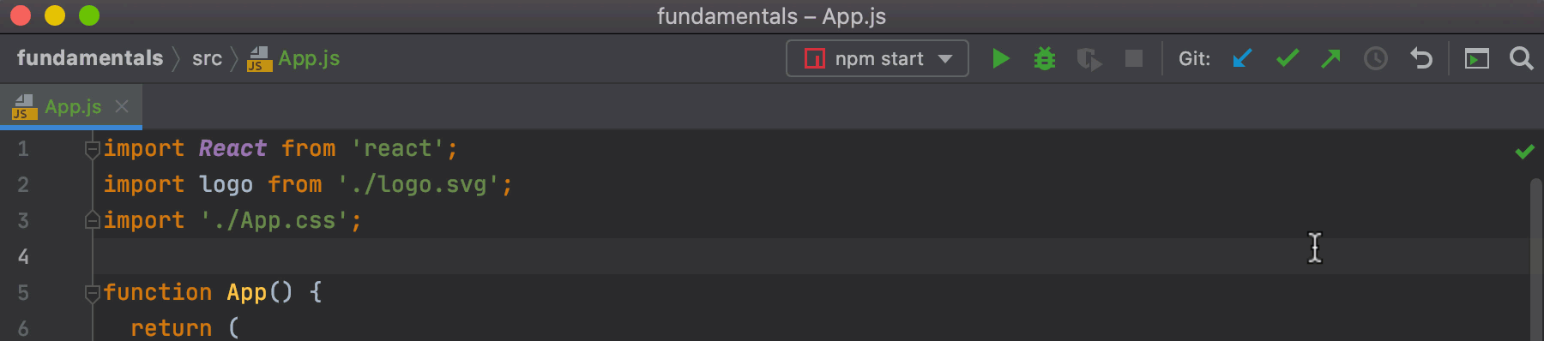Collapse the import block fold marker on line 1
Screen dimensions: 1544x341
point(92,149)
